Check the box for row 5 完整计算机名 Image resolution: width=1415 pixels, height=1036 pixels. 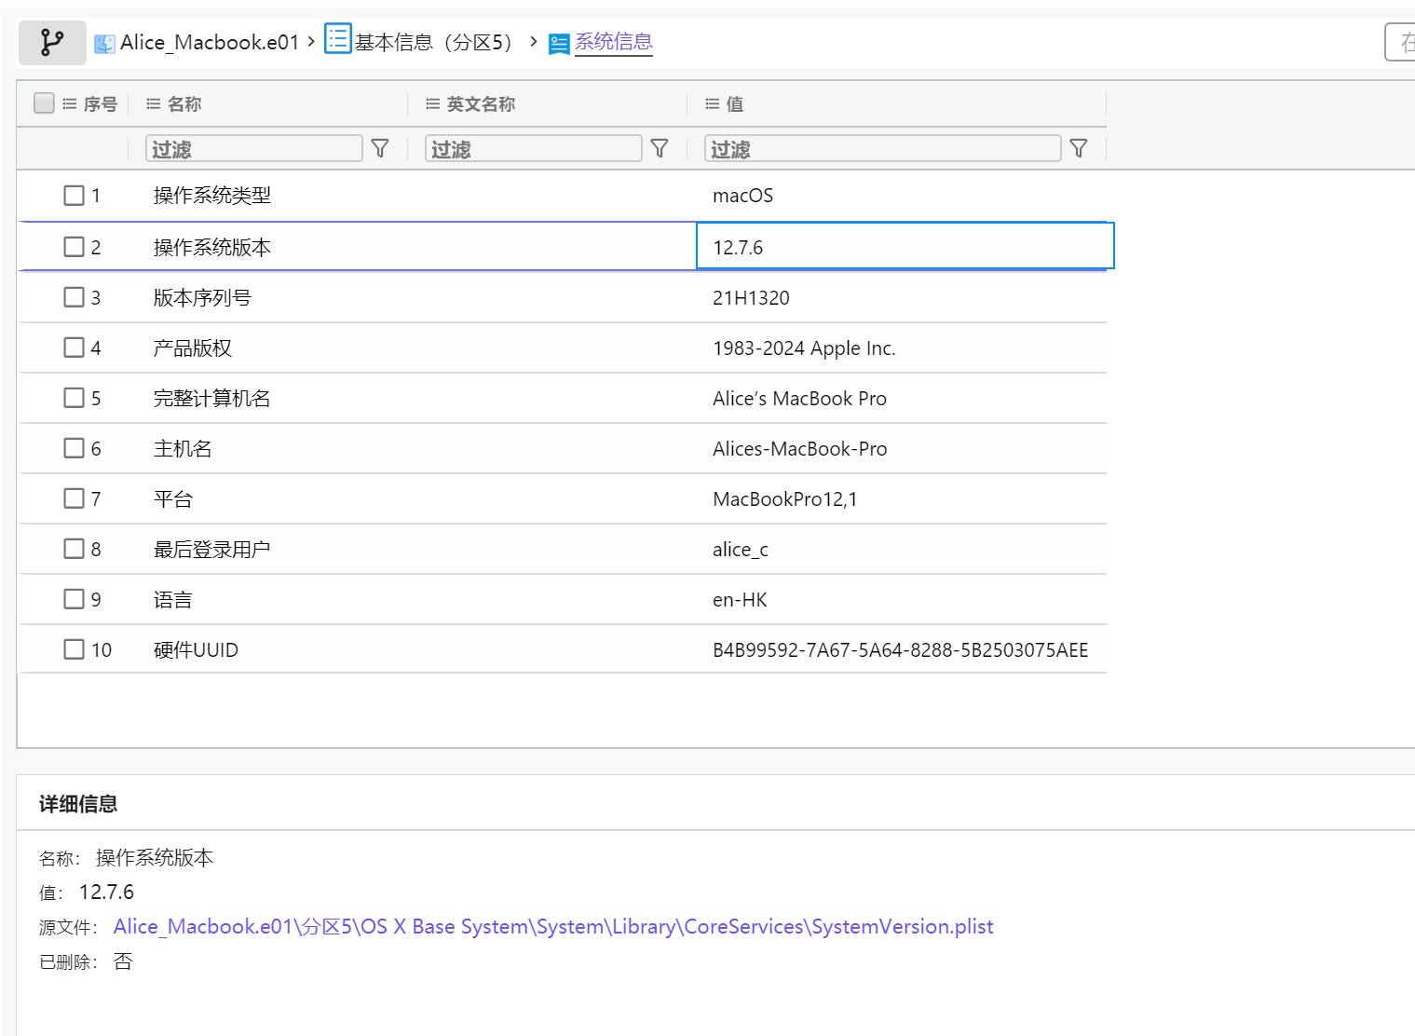pos(75,398)
